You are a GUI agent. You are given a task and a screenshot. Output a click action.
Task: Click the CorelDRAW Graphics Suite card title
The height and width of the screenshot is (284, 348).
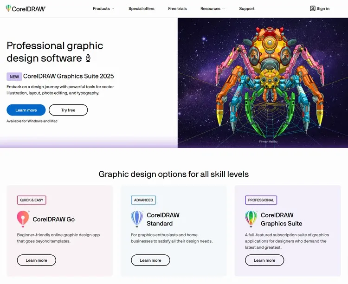pos(282,219)
